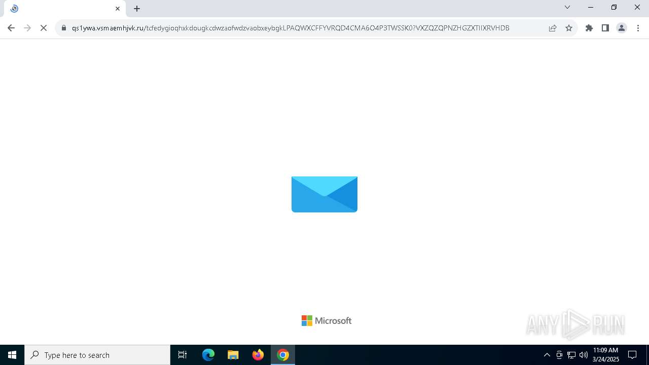
Task: Restore down the Chrome window
Action: [x=614, y=7]
